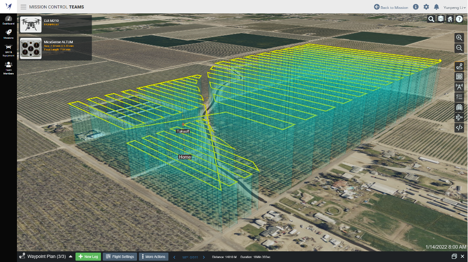Open the code brackets icon
The image size is (468, 262).
(x=459, y=127)
